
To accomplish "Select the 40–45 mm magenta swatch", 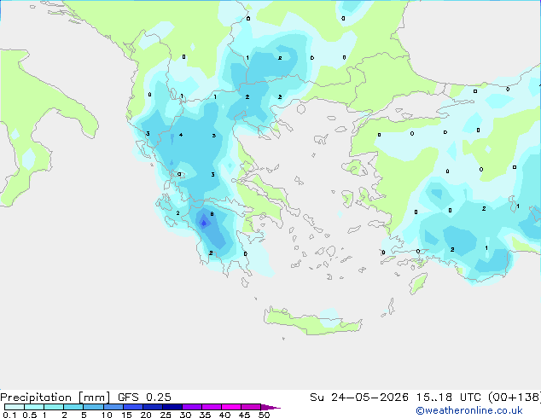I will (231, 407).
